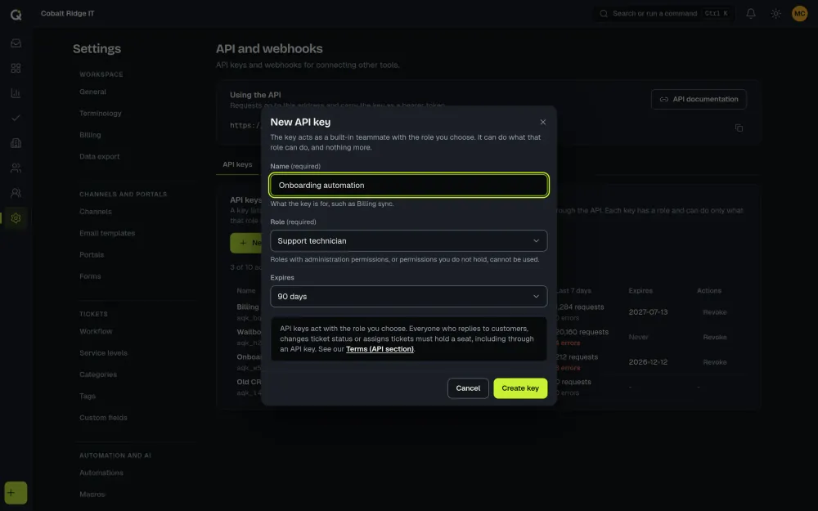The width and height of the screenshot is (818, 511).
Task: Open the team users icon above the settings gear
Action: (16, 193)
